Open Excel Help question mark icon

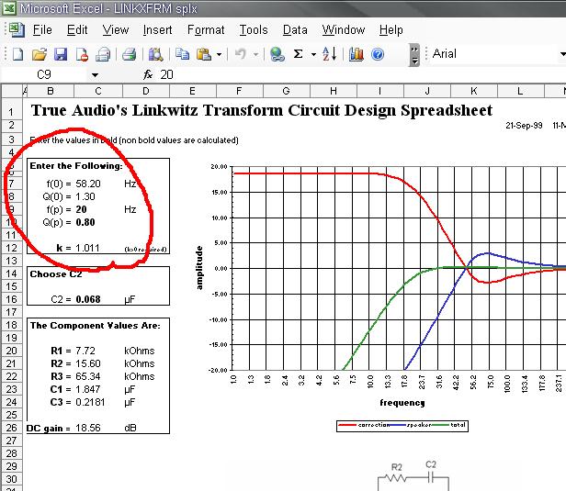pyautogui.click(x=378, y=54)
